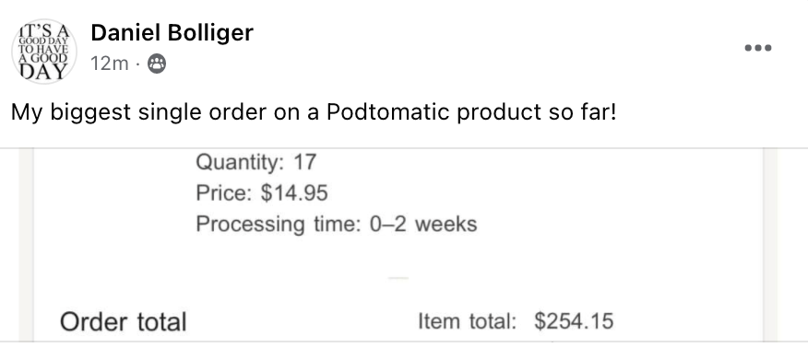Viewport: 808px width, 359px height.
Task: Click the 'Quantity:' label in the receipt
Action: [240, 163]
